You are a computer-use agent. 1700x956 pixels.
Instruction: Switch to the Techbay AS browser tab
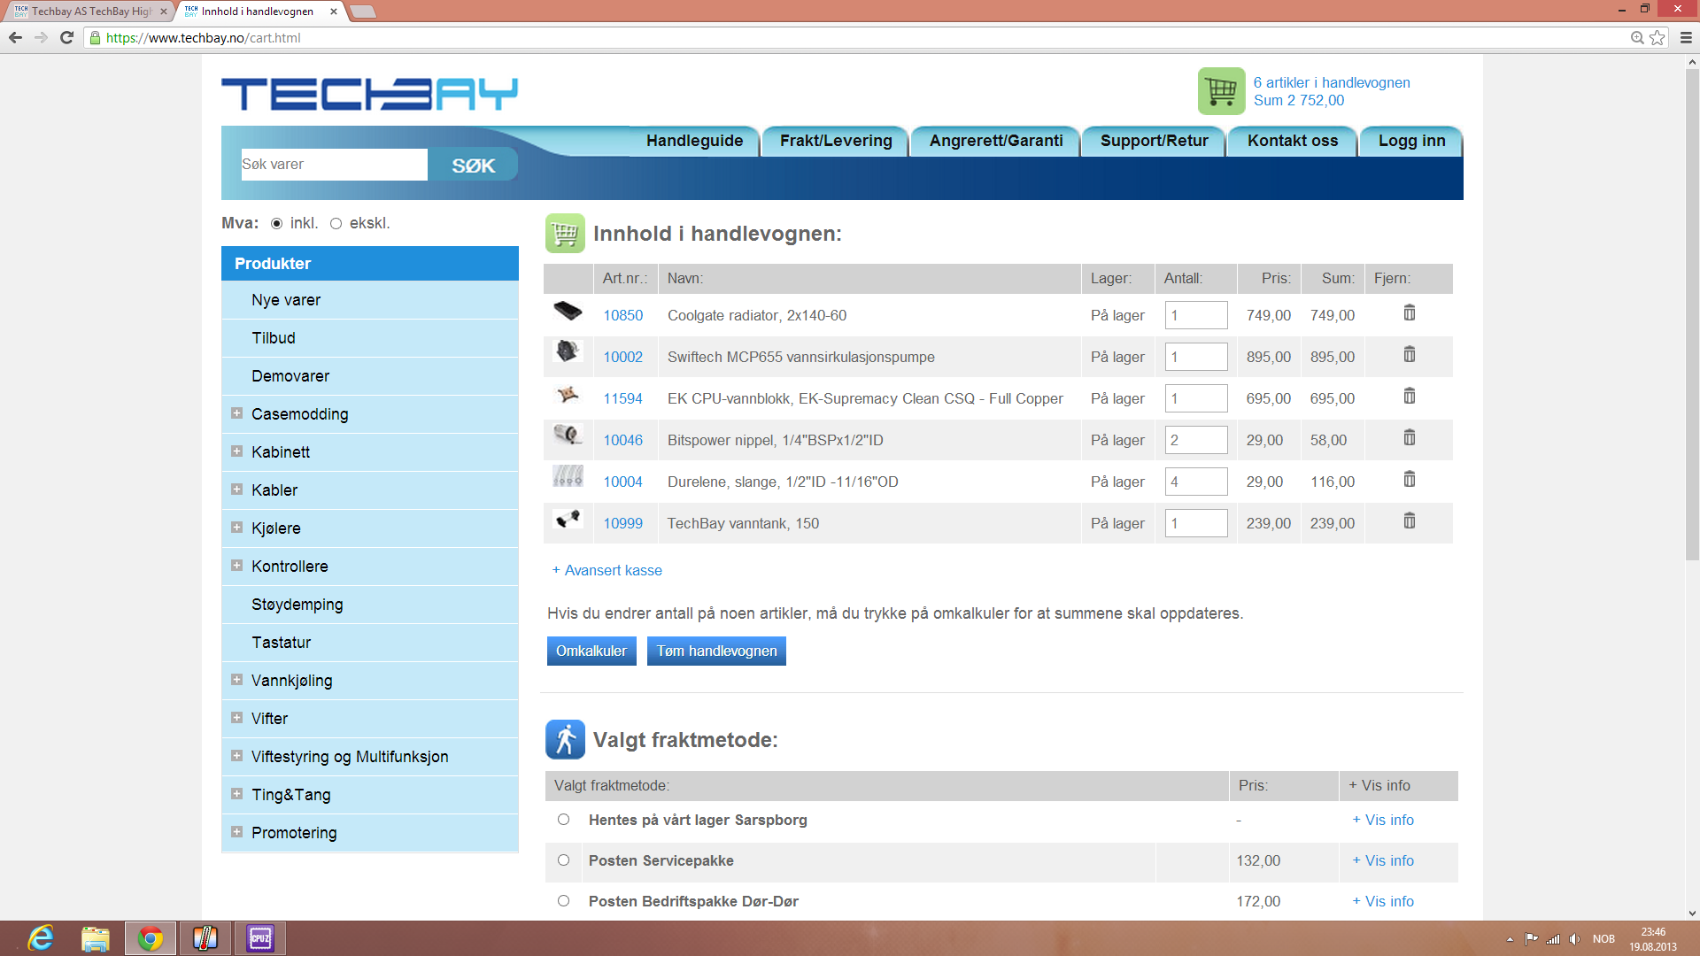point(90,12)
